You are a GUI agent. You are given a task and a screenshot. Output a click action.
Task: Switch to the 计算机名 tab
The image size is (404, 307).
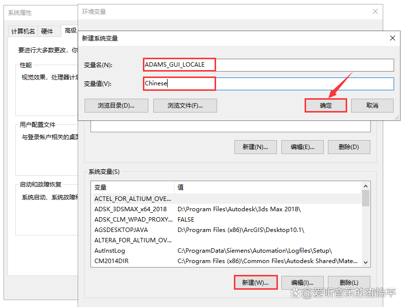point(22,31)
